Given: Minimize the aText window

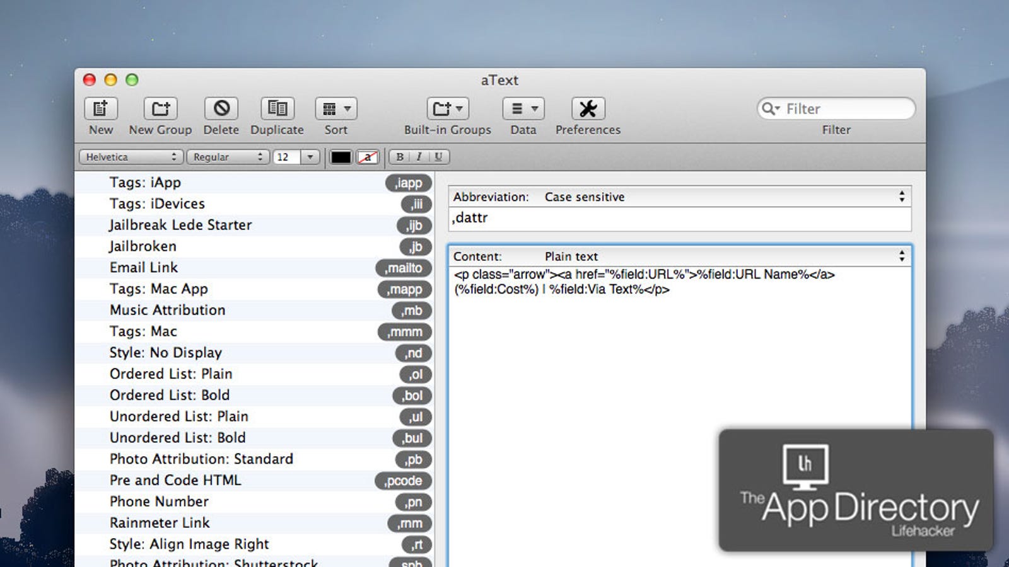Looking at the screenshot, I should [110, 80].
